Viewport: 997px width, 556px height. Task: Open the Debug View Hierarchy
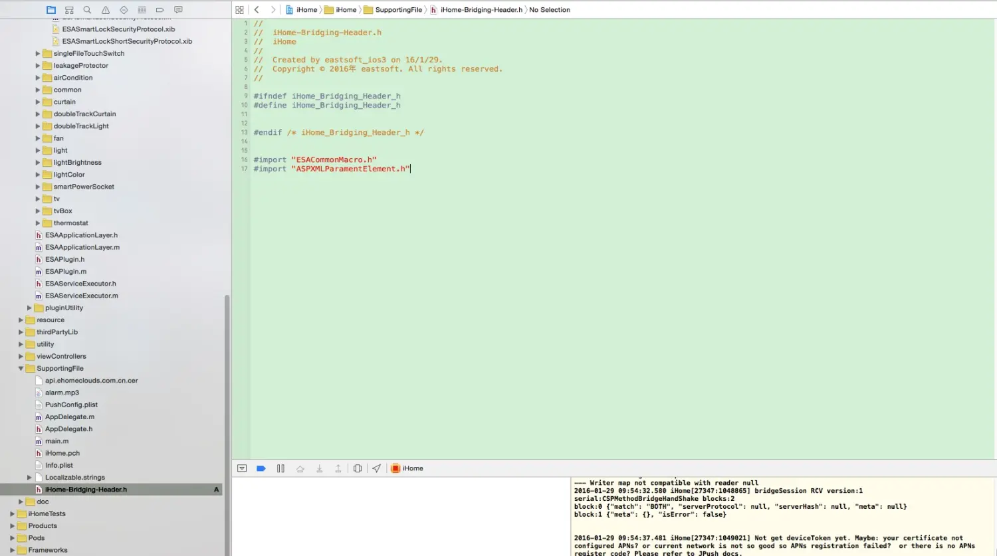[358, 468]
